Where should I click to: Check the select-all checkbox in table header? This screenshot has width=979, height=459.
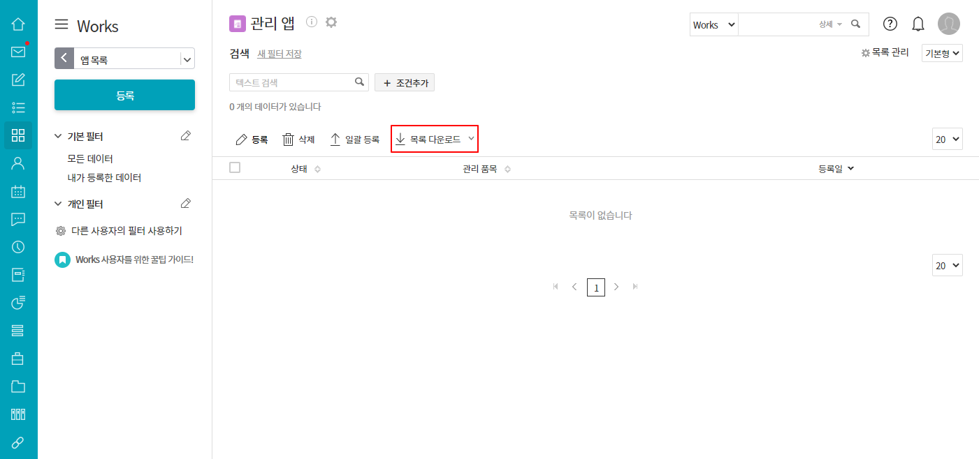tap(235, 167)
